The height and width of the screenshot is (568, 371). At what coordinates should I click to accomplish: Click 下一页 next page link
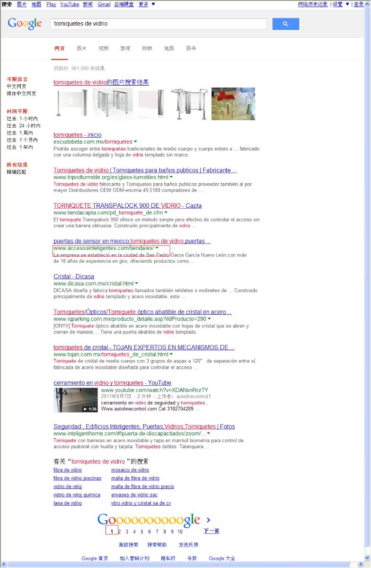(x=212, y=531)
